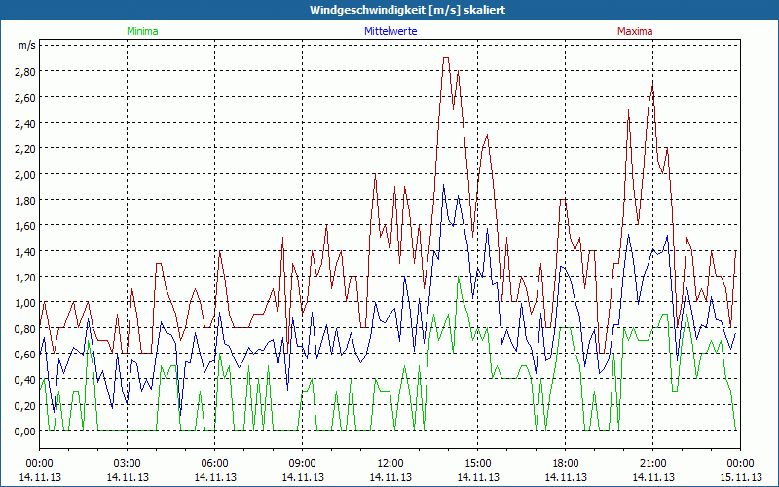This screenshot has width=779, height=487.
Task: Click the 18:00 time axis label
Action: point(566,464)
